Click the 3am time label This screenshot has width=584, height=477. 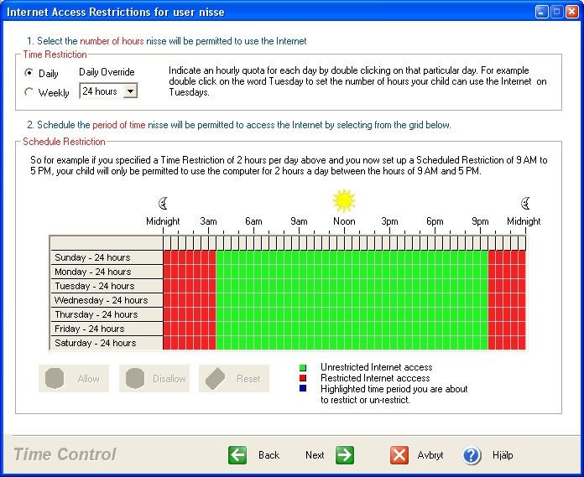208,221
